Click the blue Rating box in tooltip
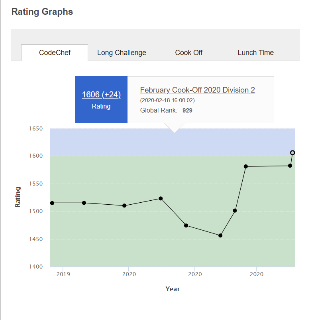 click(x=101, y=100)
